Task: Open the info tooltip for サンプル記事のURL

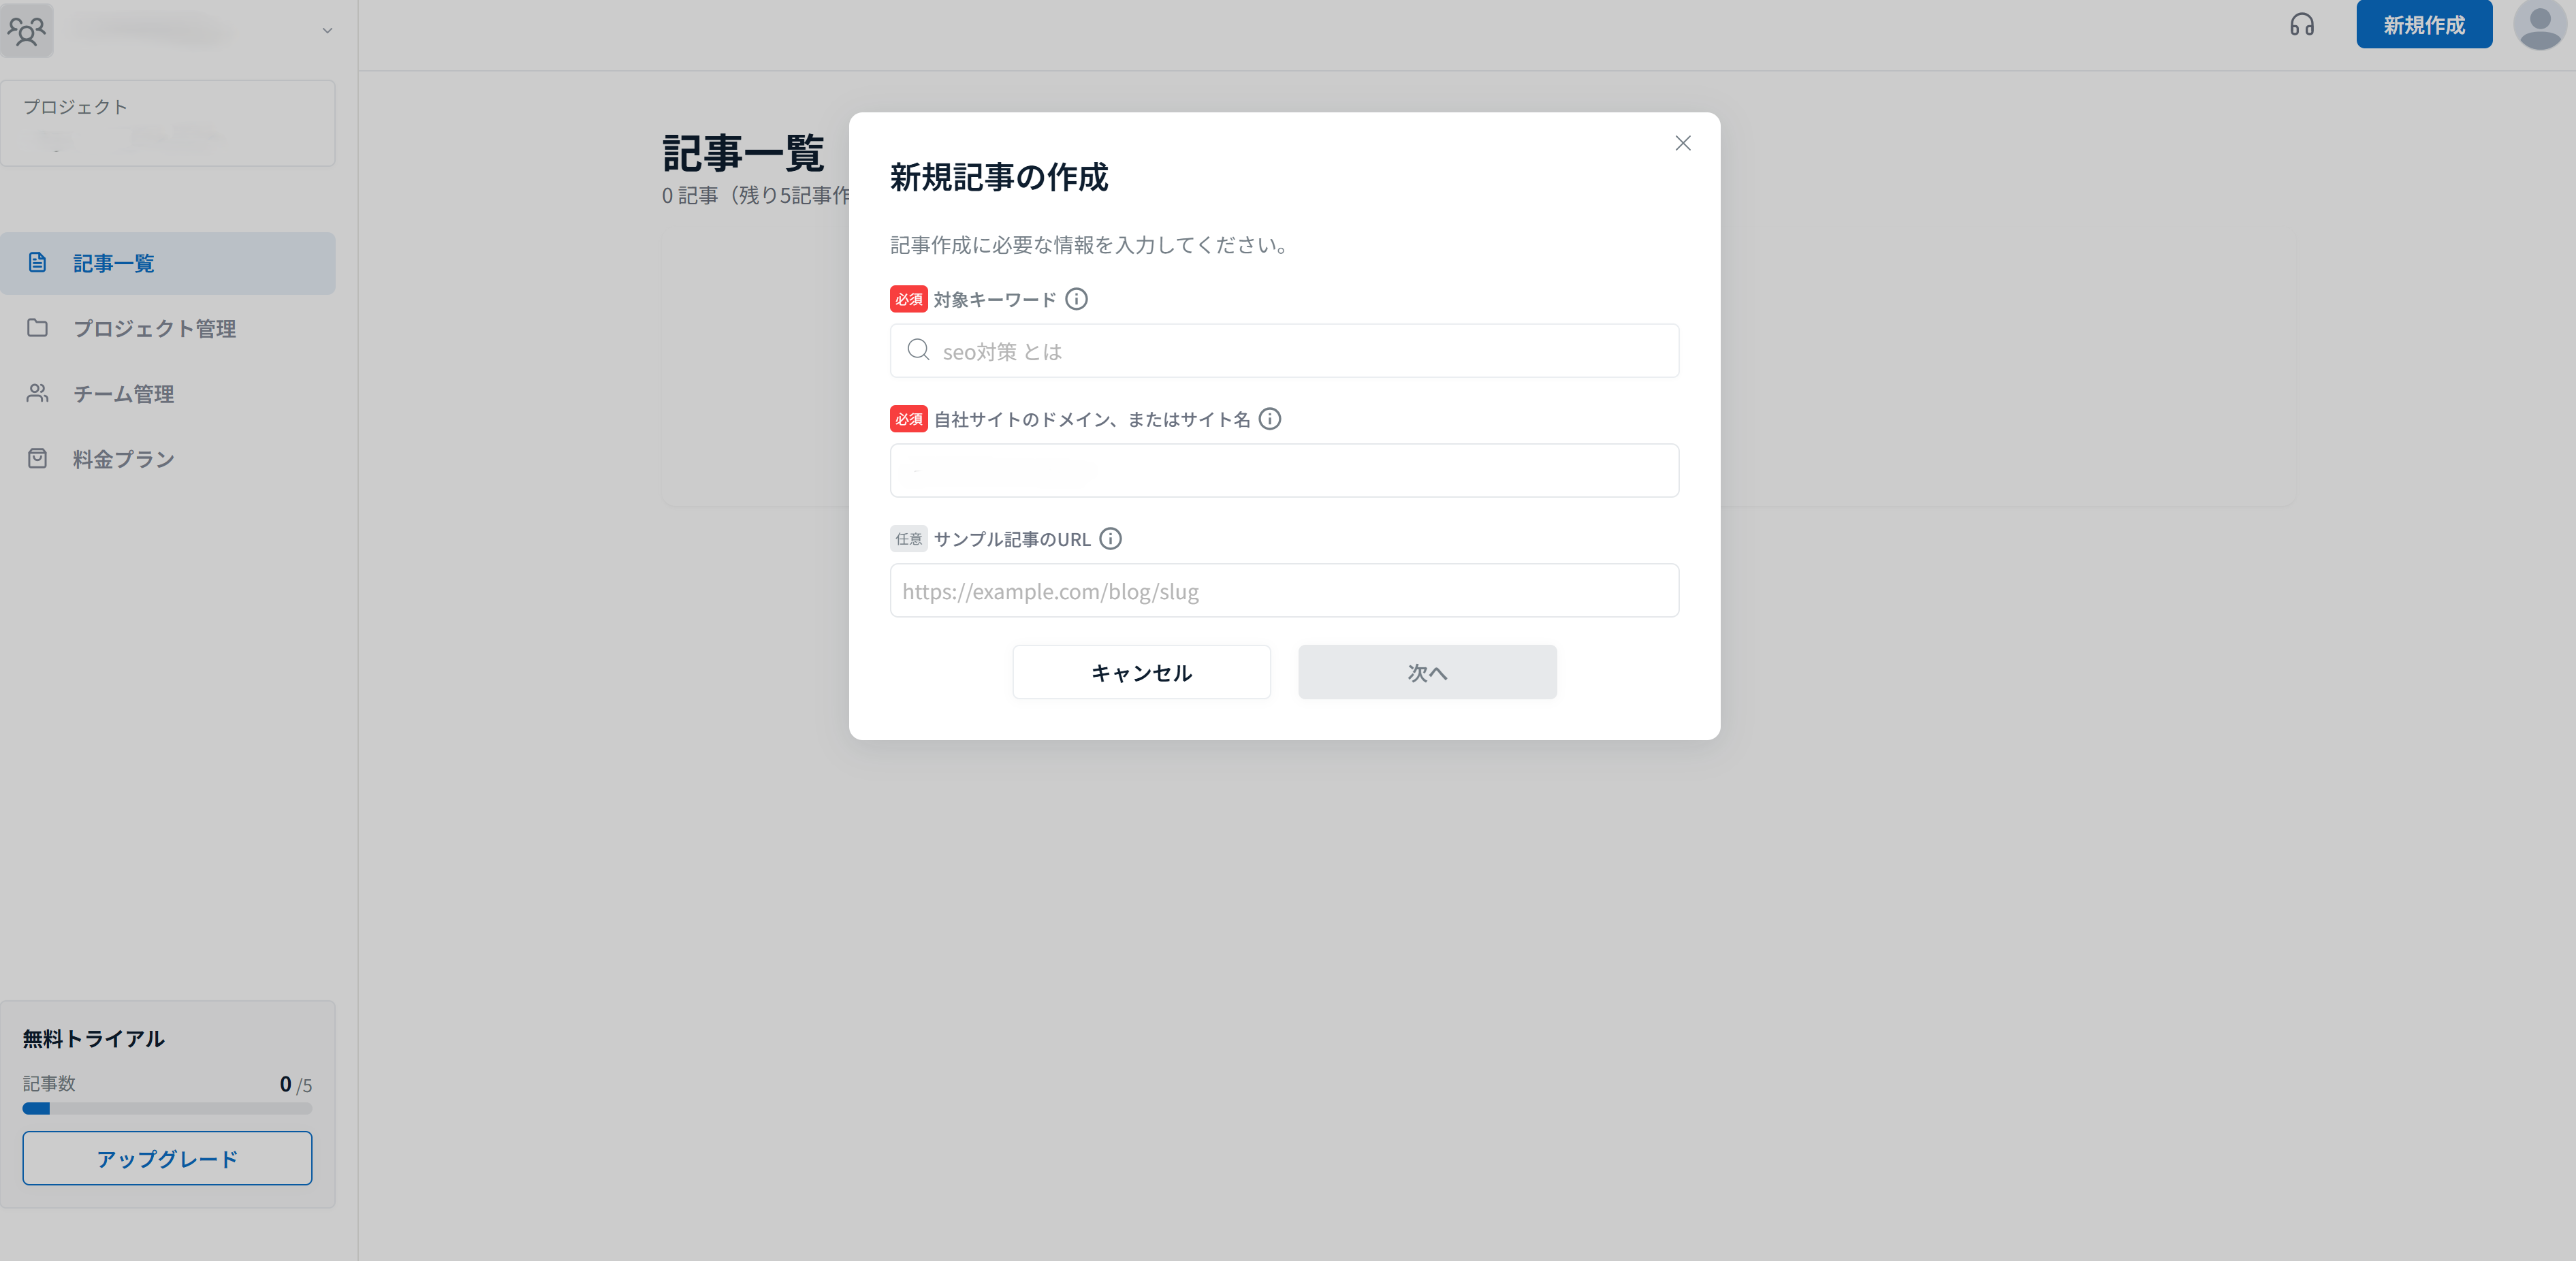Action: 1111,539
